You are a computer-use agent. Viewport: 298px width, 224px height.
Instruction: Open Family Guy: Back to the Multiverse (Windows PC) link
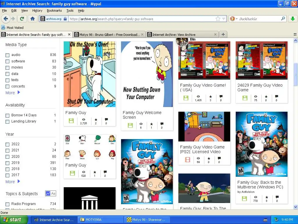260,185
